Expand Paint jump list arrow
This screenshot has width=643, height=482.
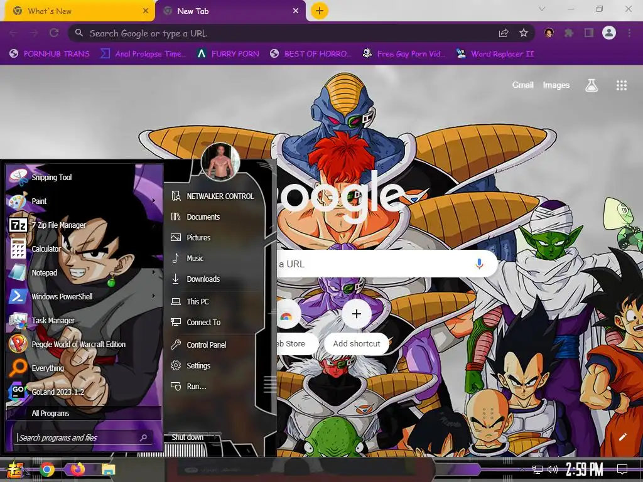point(154,201)
